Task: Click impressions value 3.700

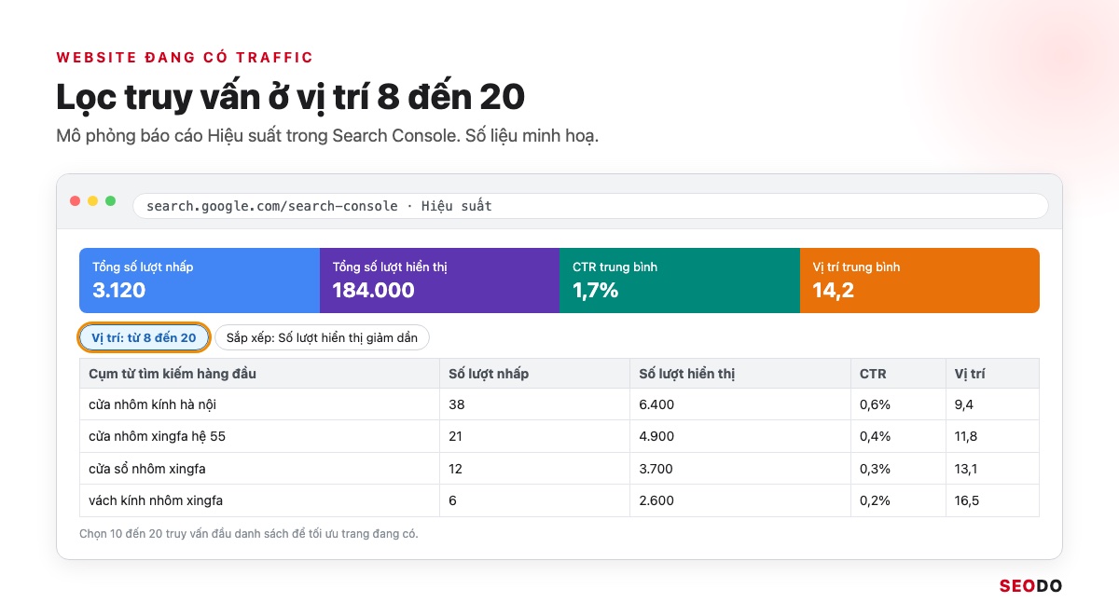Action: click(x=656, y=469)
